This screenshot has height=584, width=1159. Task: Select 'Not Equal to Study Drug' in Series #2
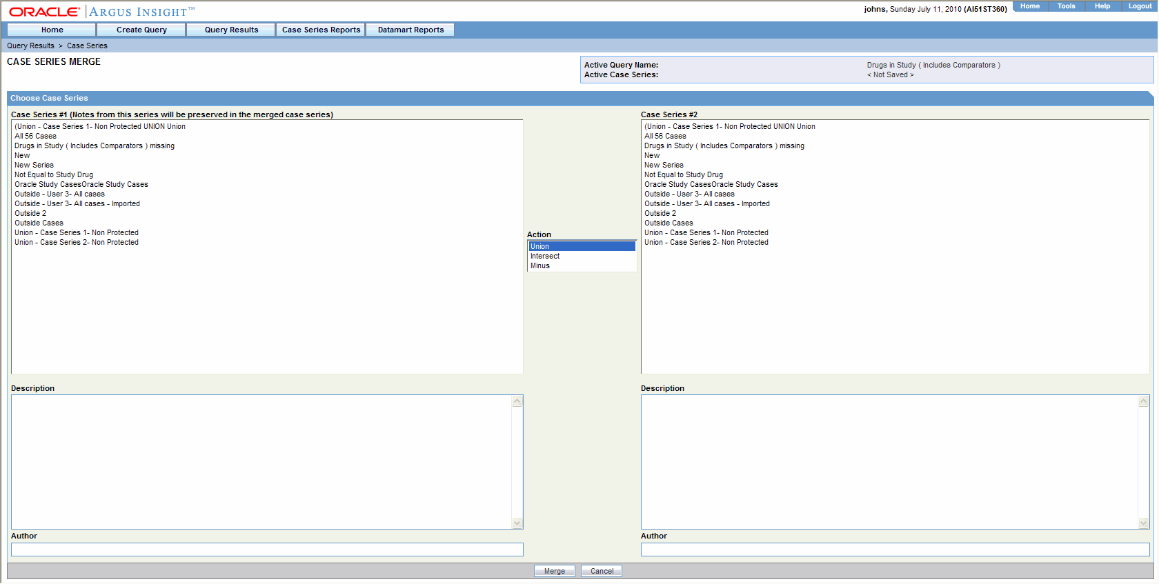coord(895,174)
